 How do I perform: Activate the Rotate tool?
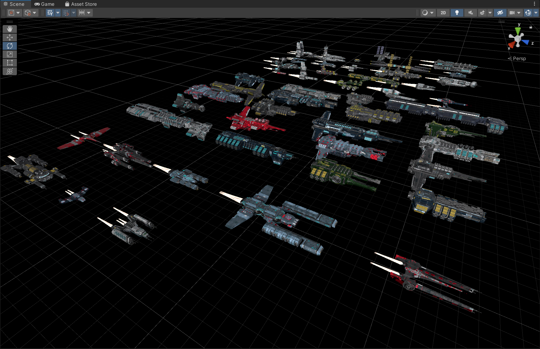coord(10,46)
